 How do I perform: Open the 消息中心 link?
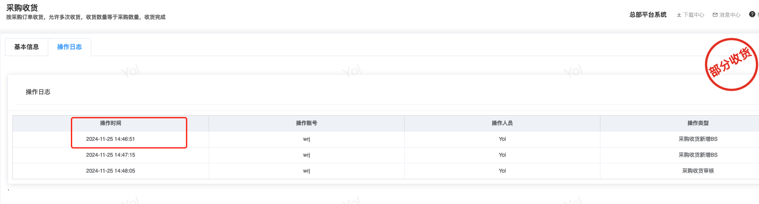[730, 15]
